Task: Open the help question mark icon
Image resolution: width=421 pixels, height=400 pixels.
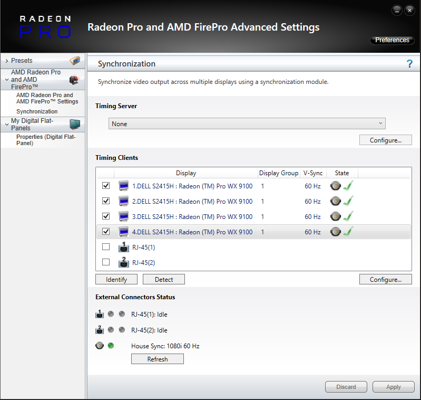Action: click(x=409, y=64)
